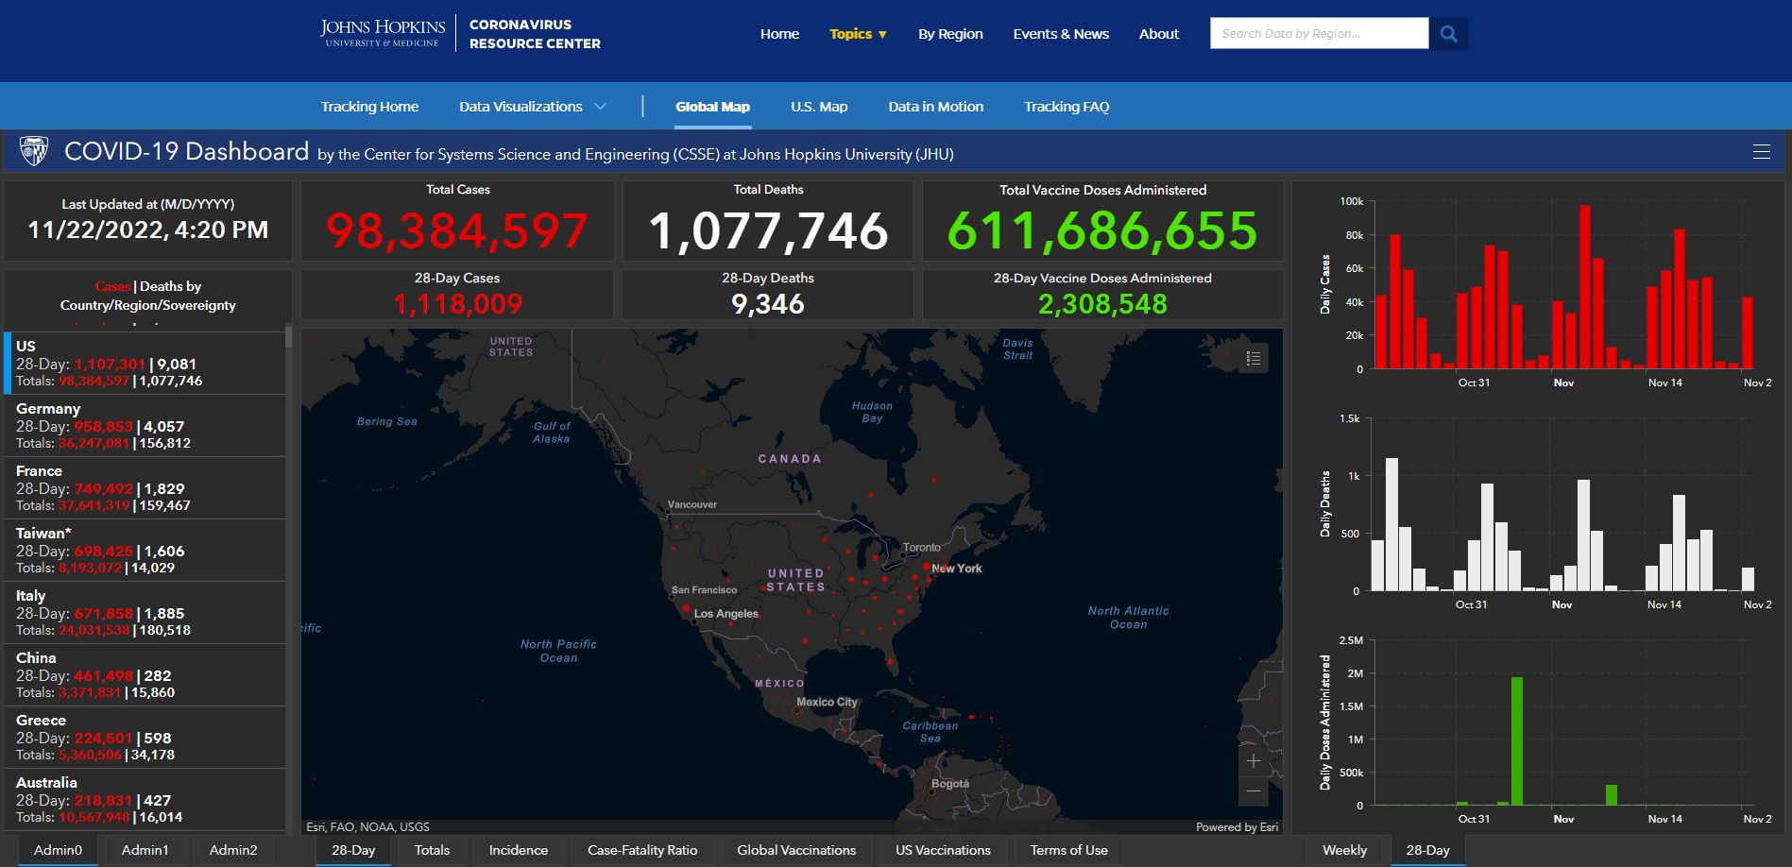
Task: Click 28-Day vaccine doses value 2,308,548
Action: (1102, 304)
